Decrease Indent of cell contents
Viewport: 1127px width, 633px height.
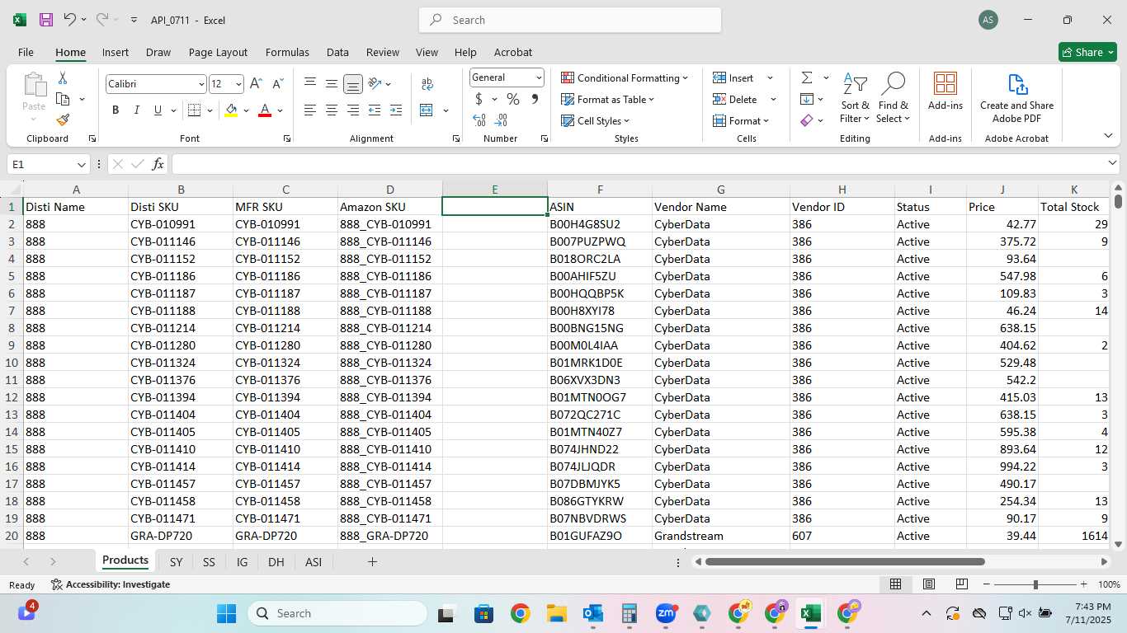[375, 110]
